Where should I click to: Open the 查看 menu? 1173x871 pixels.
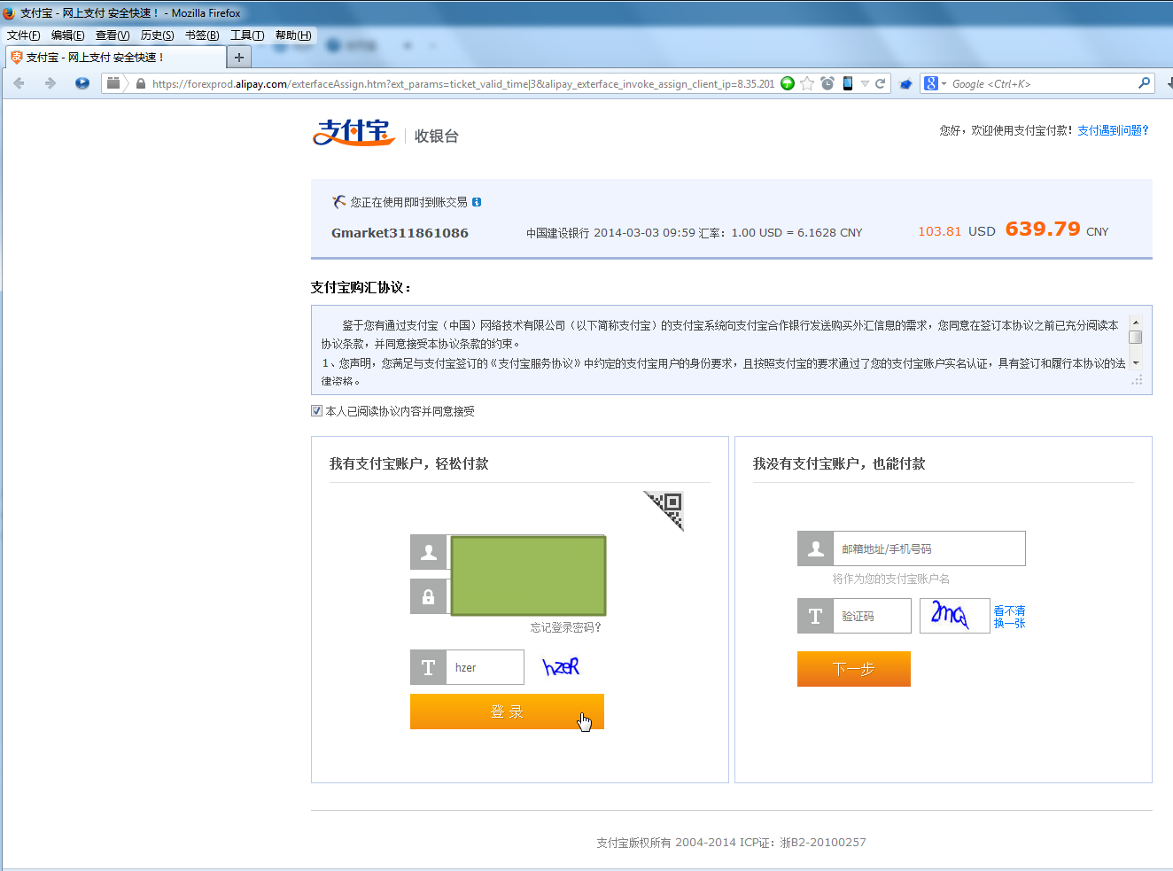point(113,35)
